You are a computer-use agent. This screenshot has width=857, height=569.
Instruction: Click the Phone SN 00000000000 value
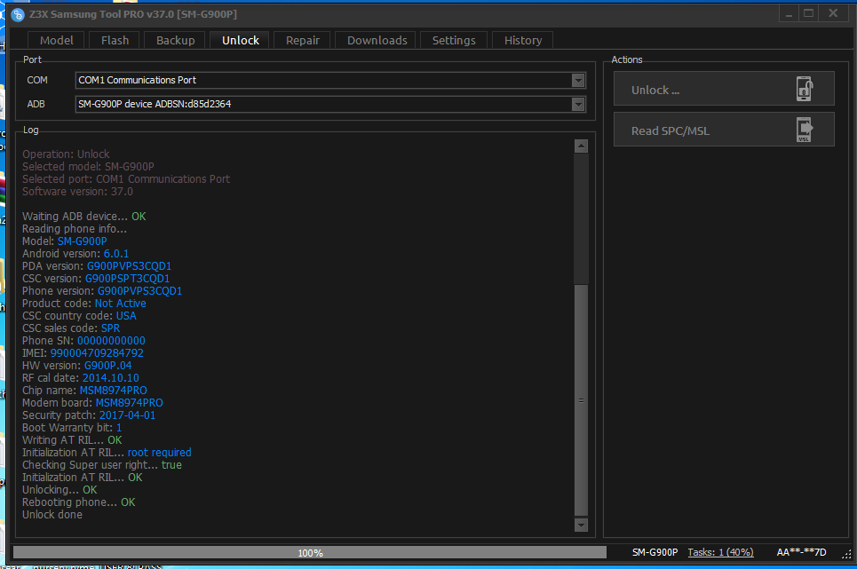pyautogui.click(x=111, y=341)
